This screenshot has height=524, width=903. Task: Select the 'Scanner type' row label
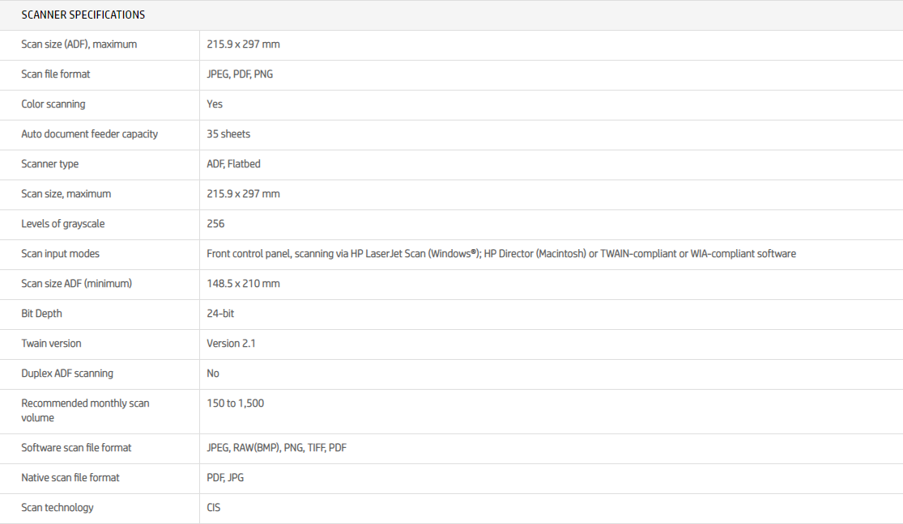point(50,164)
